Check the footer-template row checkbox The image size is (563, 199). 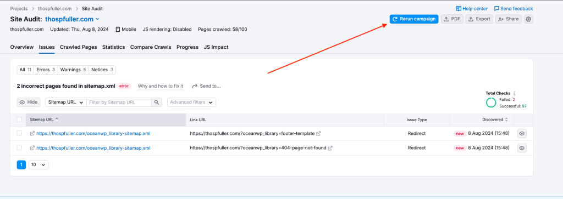pyautogui.click(x=19, y=133)
